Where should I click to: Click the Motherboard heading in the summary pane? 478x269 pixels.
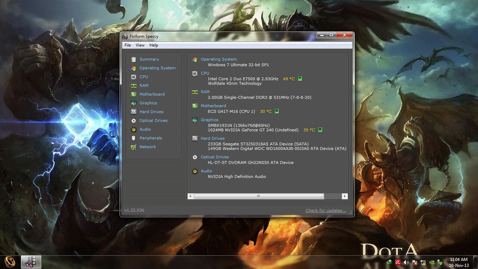[x=213, y=106]
